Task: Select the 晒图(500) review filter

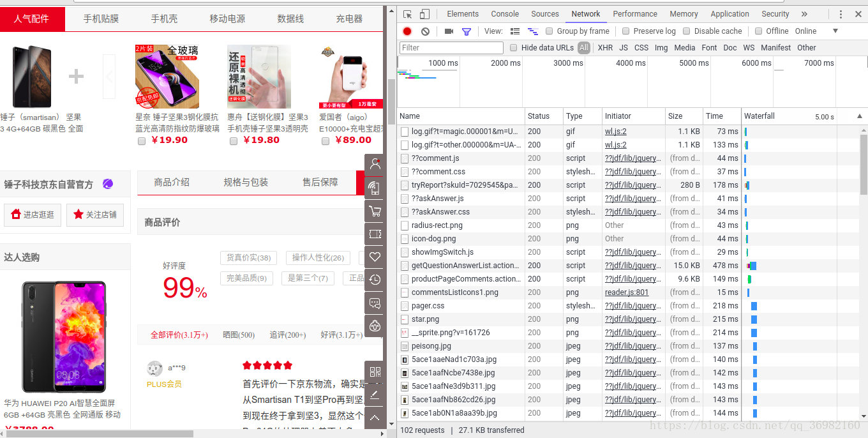Action: (239, 335)
